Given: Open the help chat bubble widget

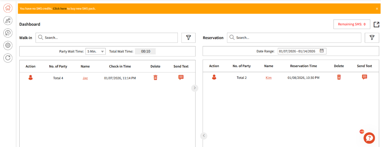Looking at the screenshot, I should 369,138.
